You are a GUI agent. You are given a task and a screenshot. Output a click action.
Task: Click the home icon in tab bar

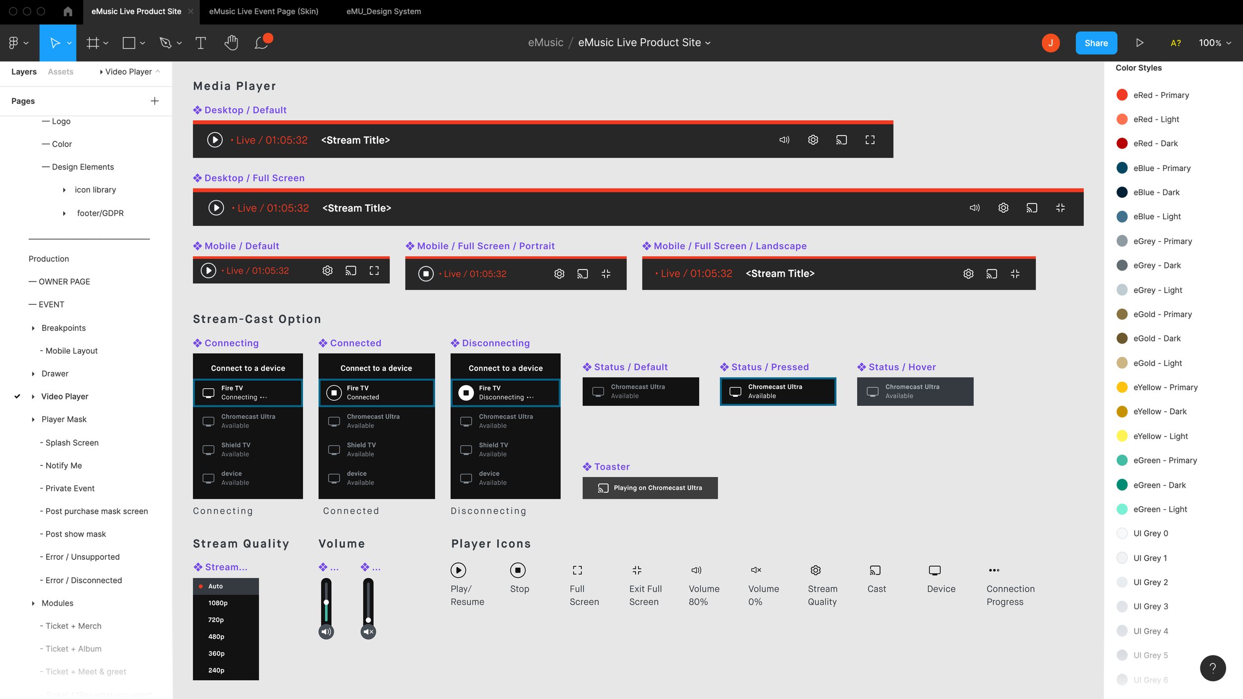click(x=68, y=11)
